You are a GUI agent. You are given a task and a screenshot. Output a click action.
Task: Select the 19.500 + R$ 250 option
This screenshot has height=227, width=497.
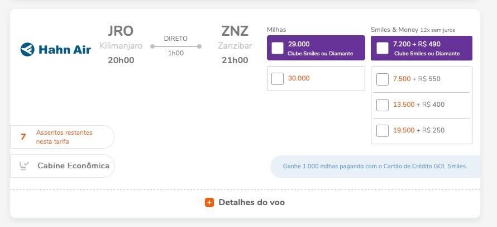tap(383, 131)
